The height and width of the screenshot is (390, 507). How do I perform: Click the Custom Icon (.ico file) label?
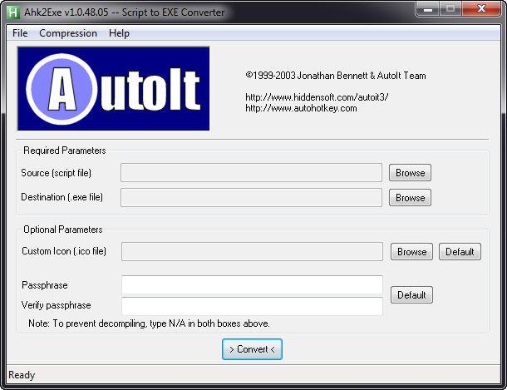(64, 251)
